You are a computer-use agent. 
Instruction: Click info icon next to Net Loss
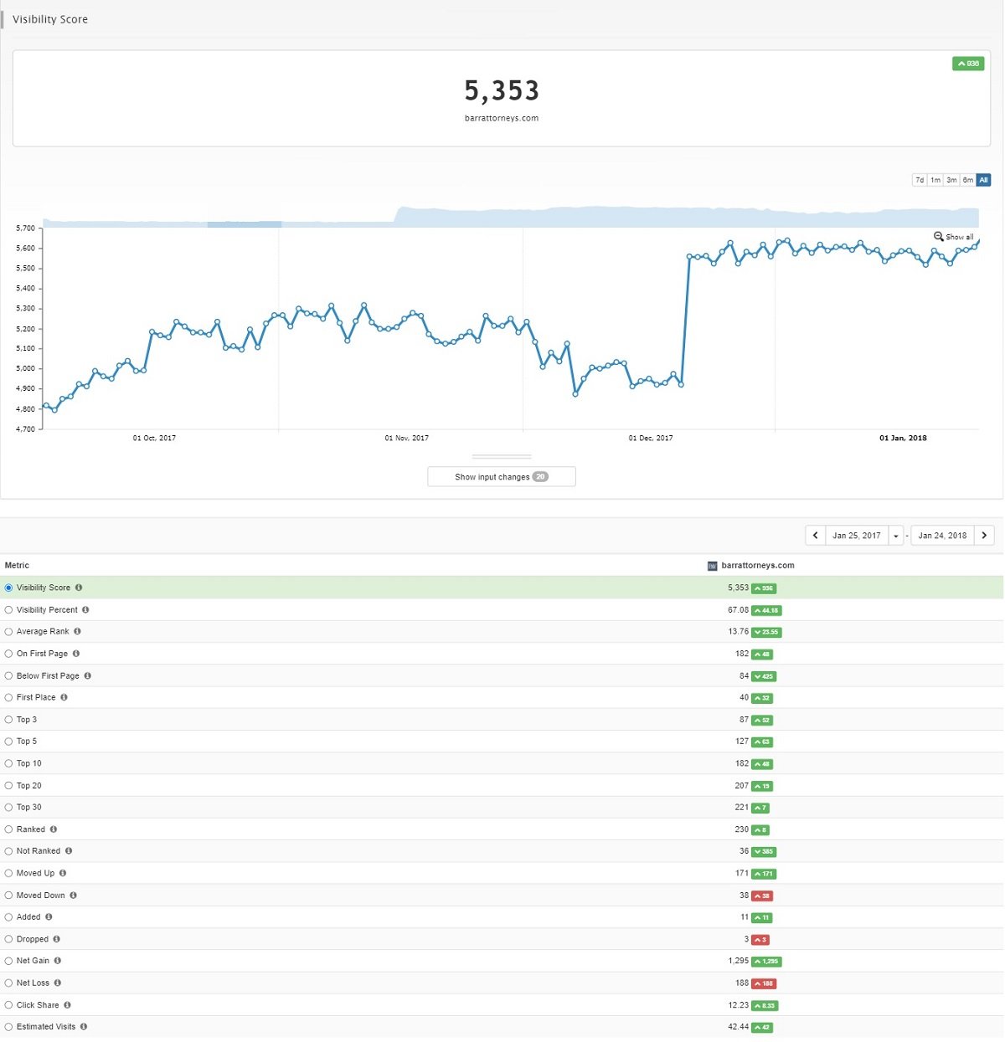click(58, 983)
